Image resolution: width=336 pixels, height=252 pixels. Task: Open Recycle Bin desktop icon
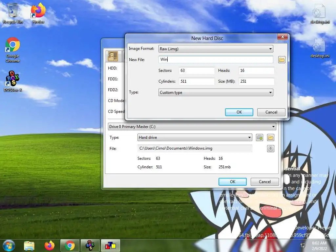tap(13, 13)
